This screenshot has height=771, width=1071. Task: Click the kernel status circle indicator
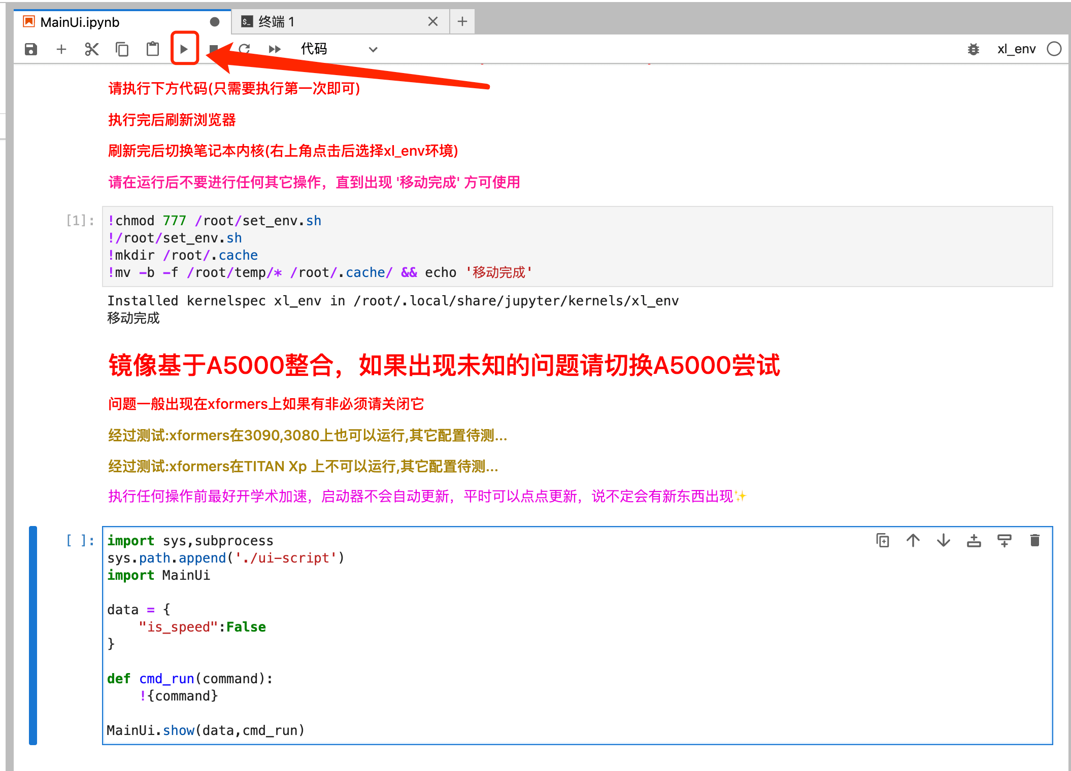pyautogui.click(x=1054, y=49)
